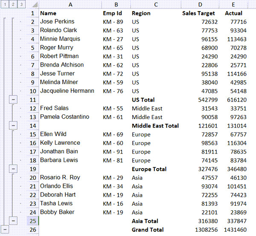Click outline level 1 button
This screenshot has height=236, width=256.
point(4,4)
